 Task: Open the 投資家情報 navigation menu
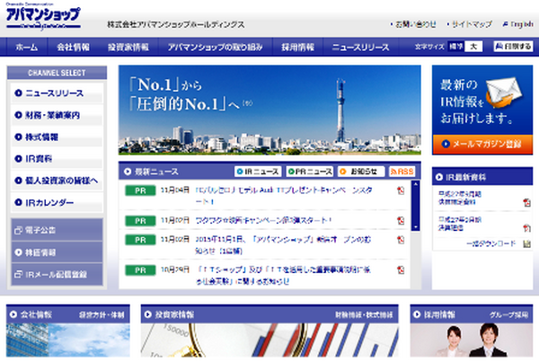pyautogui.click(x=128, y=47)
